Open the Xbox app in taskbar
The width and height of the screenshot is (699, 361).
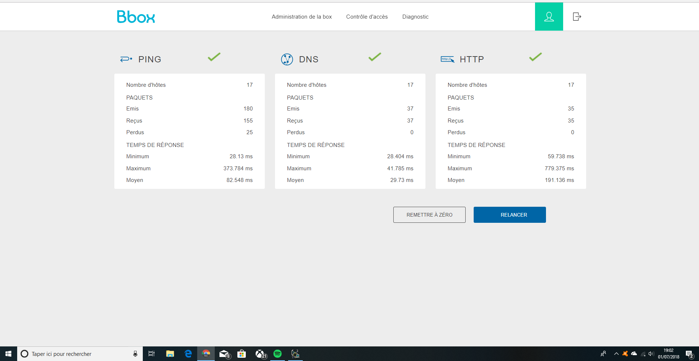260,354
